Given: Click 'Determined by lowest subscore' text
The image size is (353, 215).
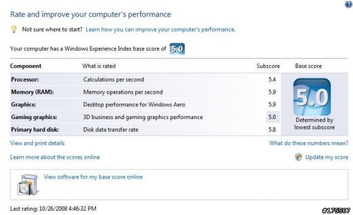Looking at the screenshot, I should [x=314, y=123].
